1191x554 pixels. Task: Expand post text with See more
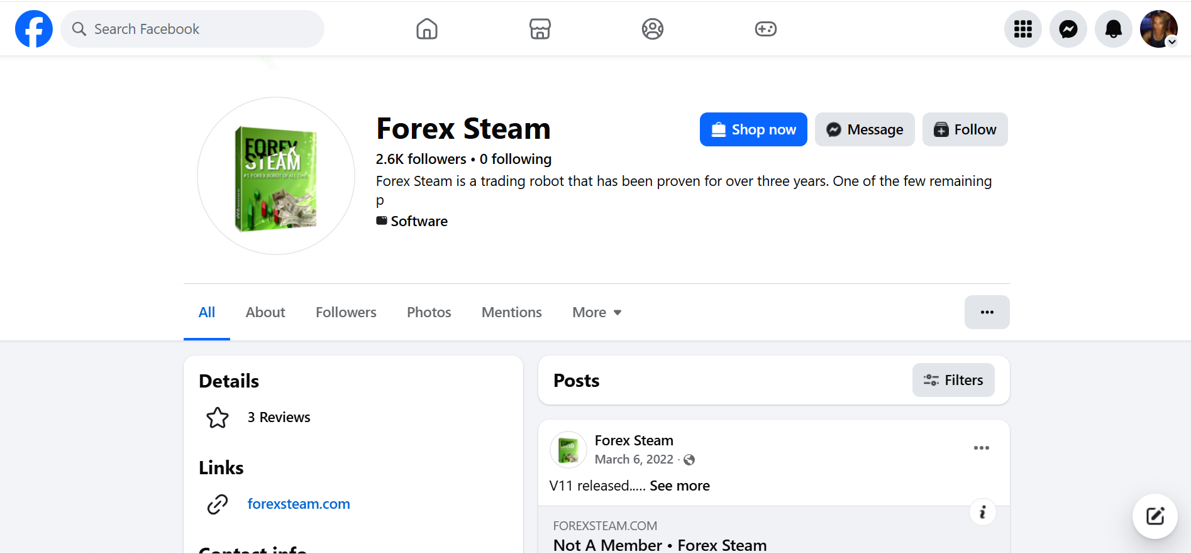pos(680,486)
